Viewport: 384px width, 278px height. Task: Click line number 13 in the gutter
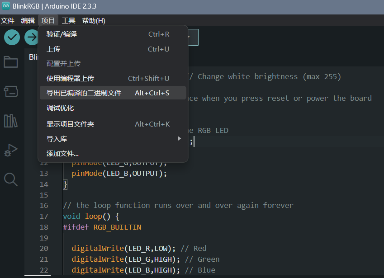(x=44, y=174)
